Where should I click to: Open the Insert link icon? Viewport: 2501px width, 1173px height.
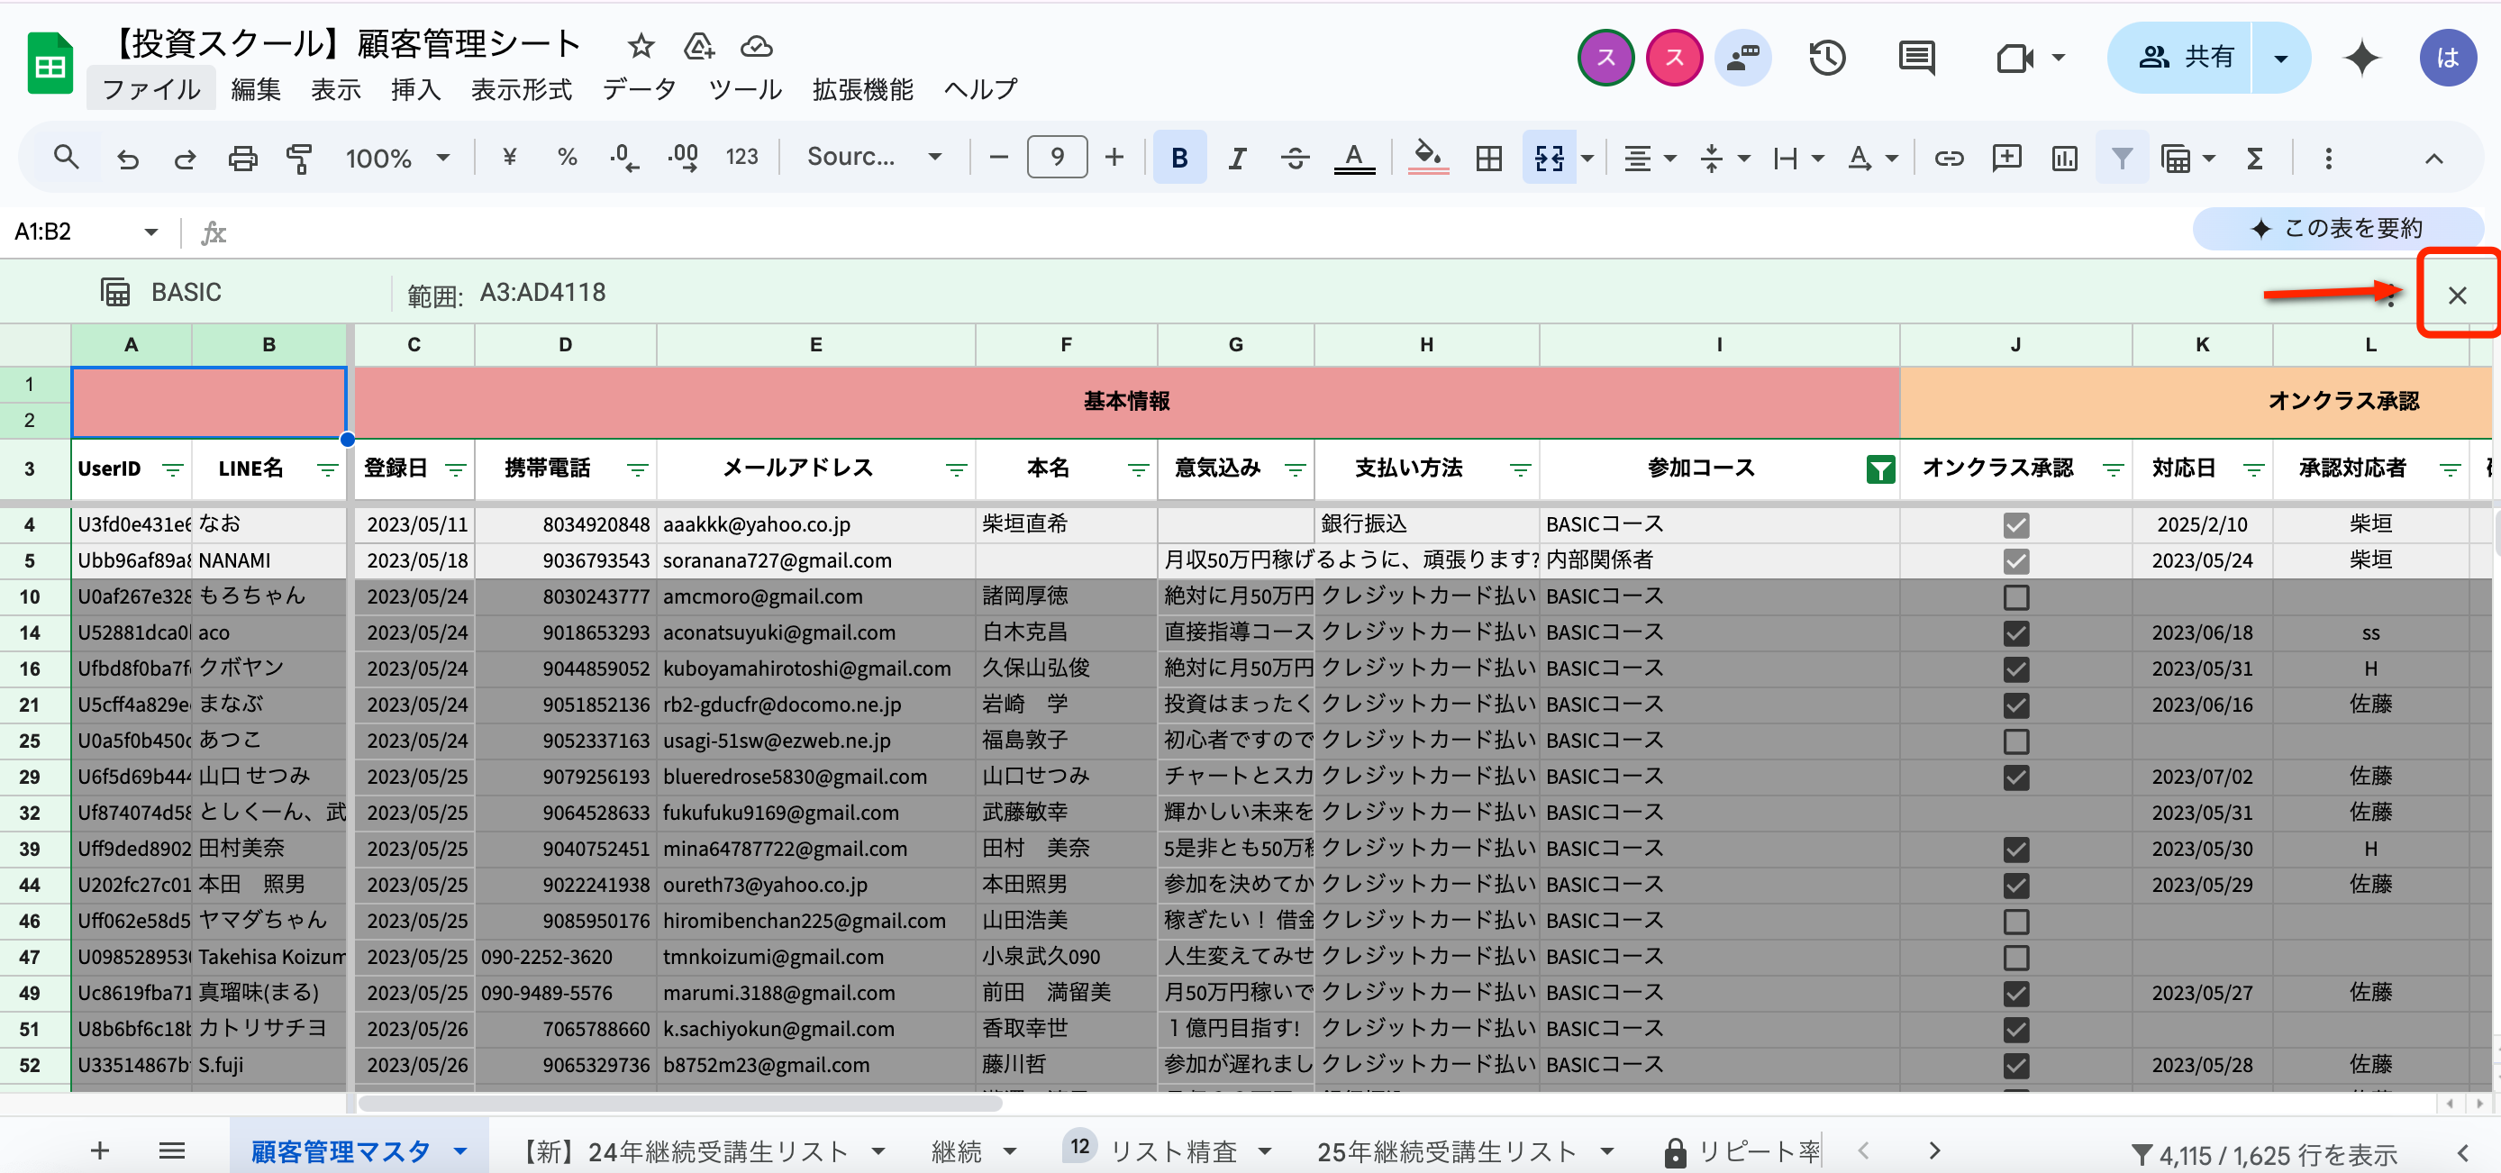coord(1949,157)
